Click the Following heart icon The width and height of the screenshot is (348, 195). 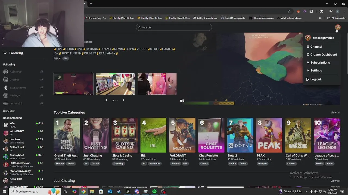coord(5,53)
